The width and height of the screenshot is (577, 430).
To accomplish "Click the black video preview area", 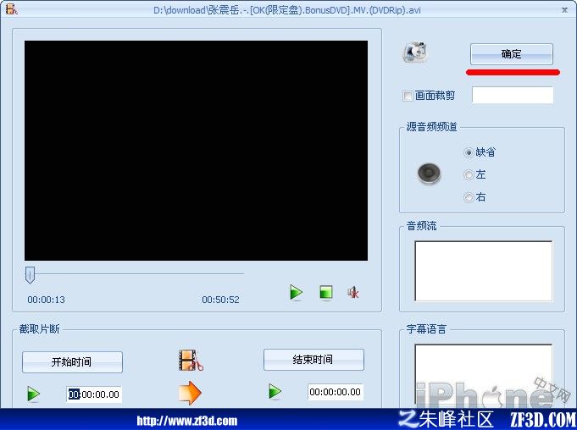I will pyautogui.click(x=196, y=151).
